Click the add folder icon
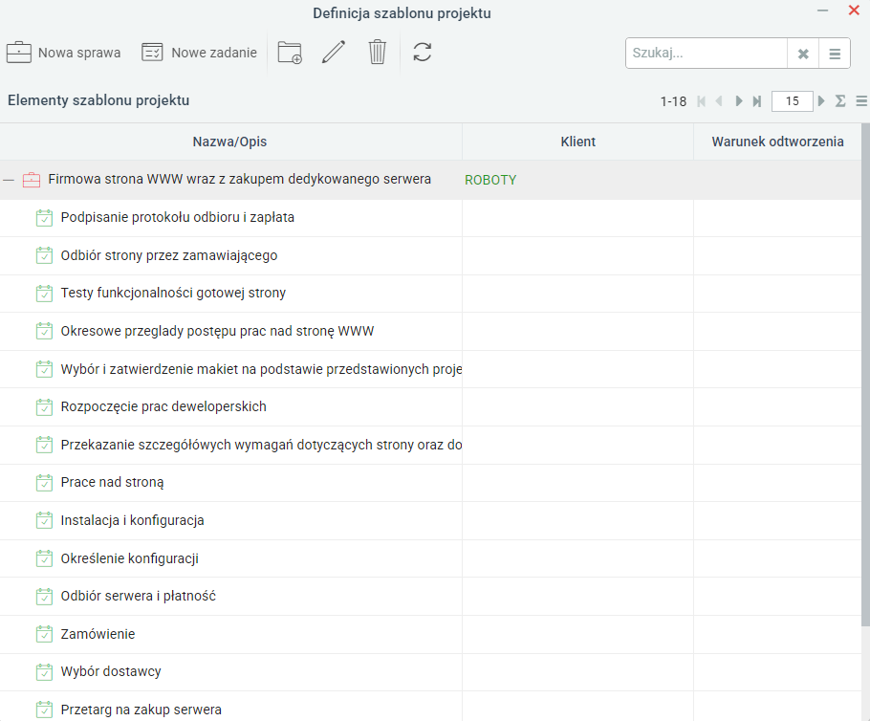Viewport: 870px width, 721px height. point(290,53)
